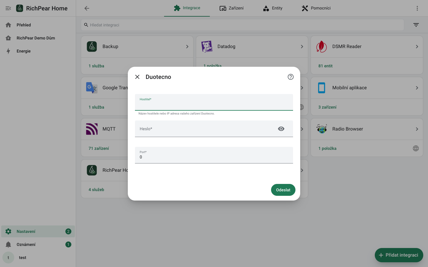The image size is (428, 267).
Task: Open the test user profile
Action: point(38,258)
